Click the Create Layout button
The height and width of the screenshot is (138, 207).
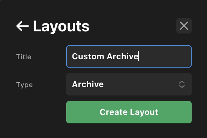pyautogui.click(x=129, y=112)
